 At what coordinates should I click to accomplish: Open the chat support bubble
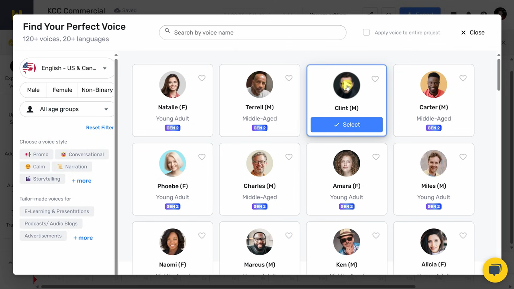495,270
